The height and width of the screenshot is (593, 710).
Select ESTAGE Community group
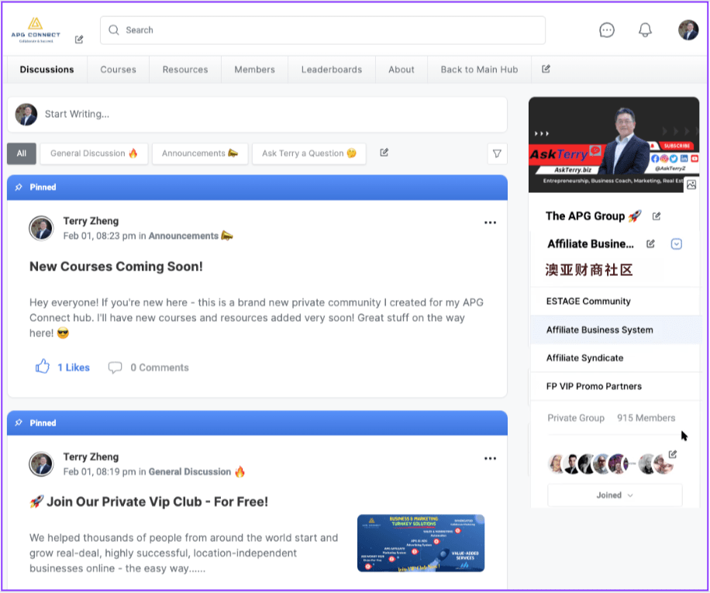[615, 301]
